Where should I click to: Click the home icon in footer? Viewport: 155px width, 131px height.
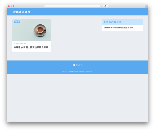[x=74, y=65]
